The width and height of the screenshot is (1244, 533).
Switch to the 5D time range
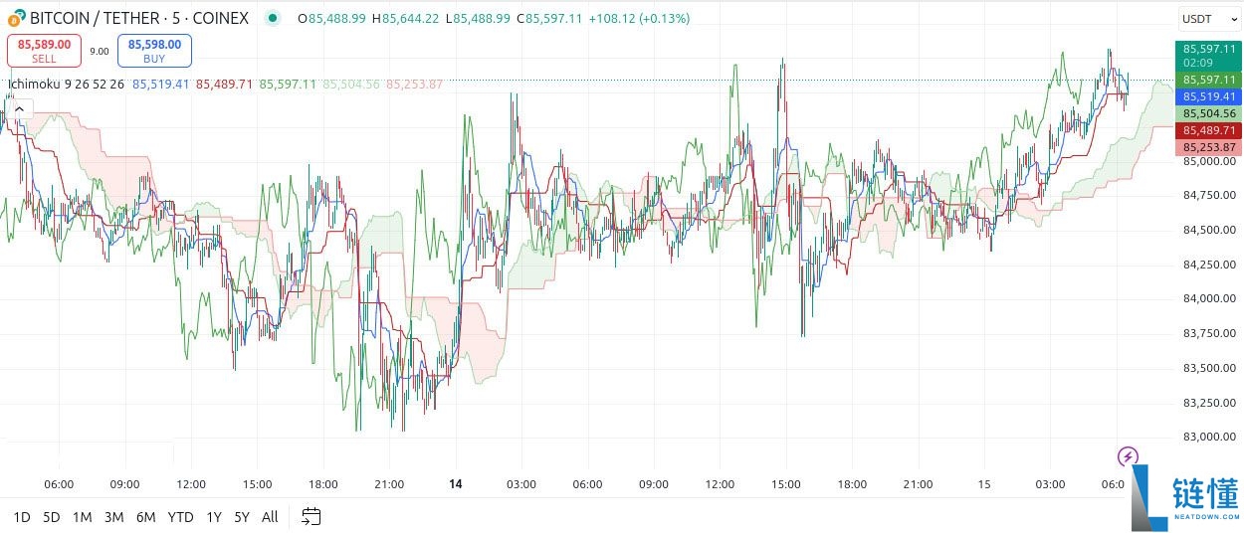(52, 517)
